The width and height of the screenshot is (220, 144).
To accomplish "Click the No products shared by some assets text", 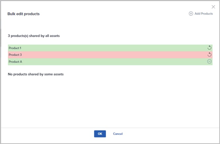I will point(35,74).
